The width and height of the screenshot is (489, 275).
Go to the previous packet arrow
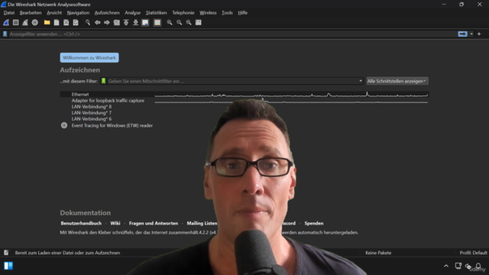pyautogui.click(x=97, y=22)
